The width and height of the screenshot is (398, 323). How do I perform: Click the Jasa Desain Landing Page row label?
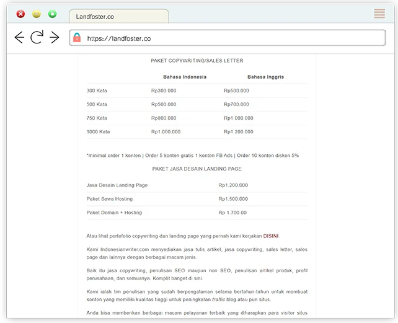(x=117, y=185)
